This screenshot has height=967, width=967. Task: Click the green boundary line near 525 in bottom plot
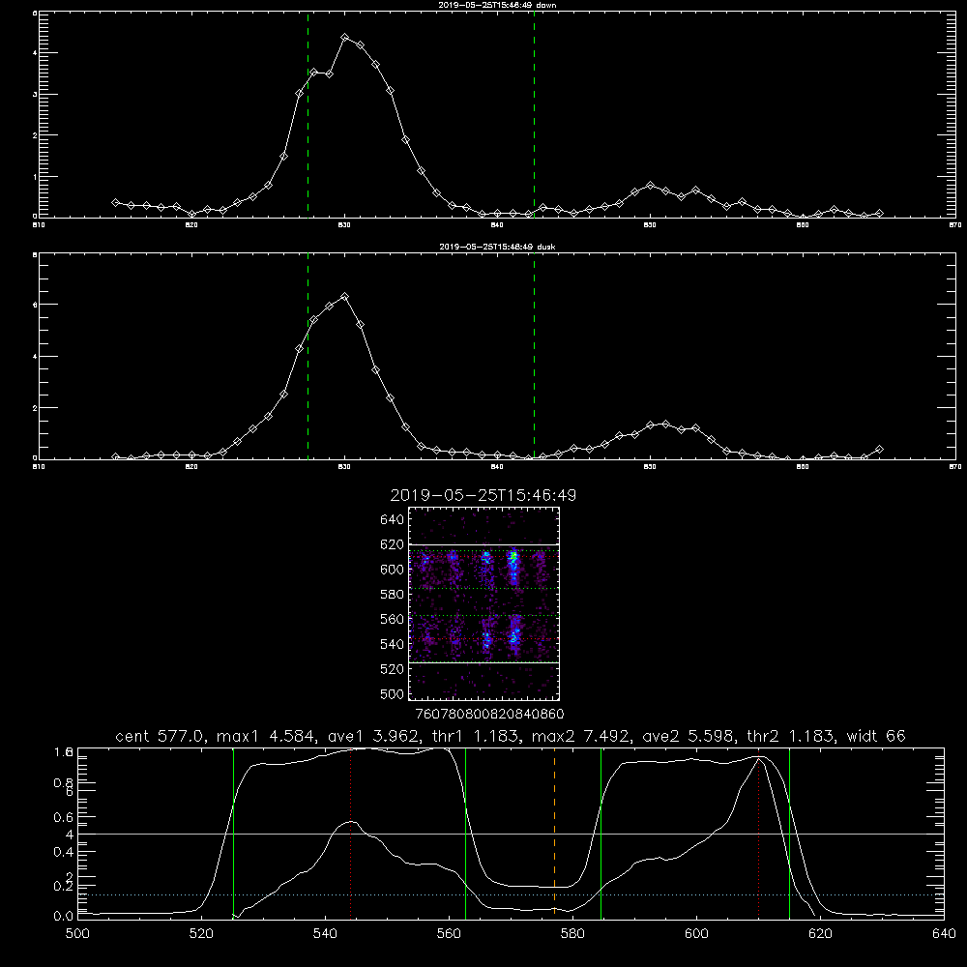[234, 832]
